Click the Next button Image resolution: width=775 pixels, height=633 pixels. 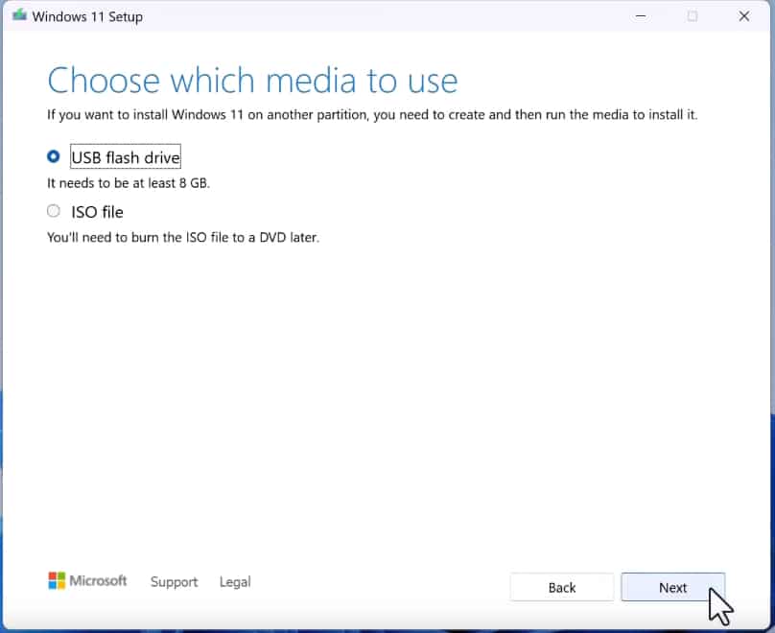click(673, 587)
